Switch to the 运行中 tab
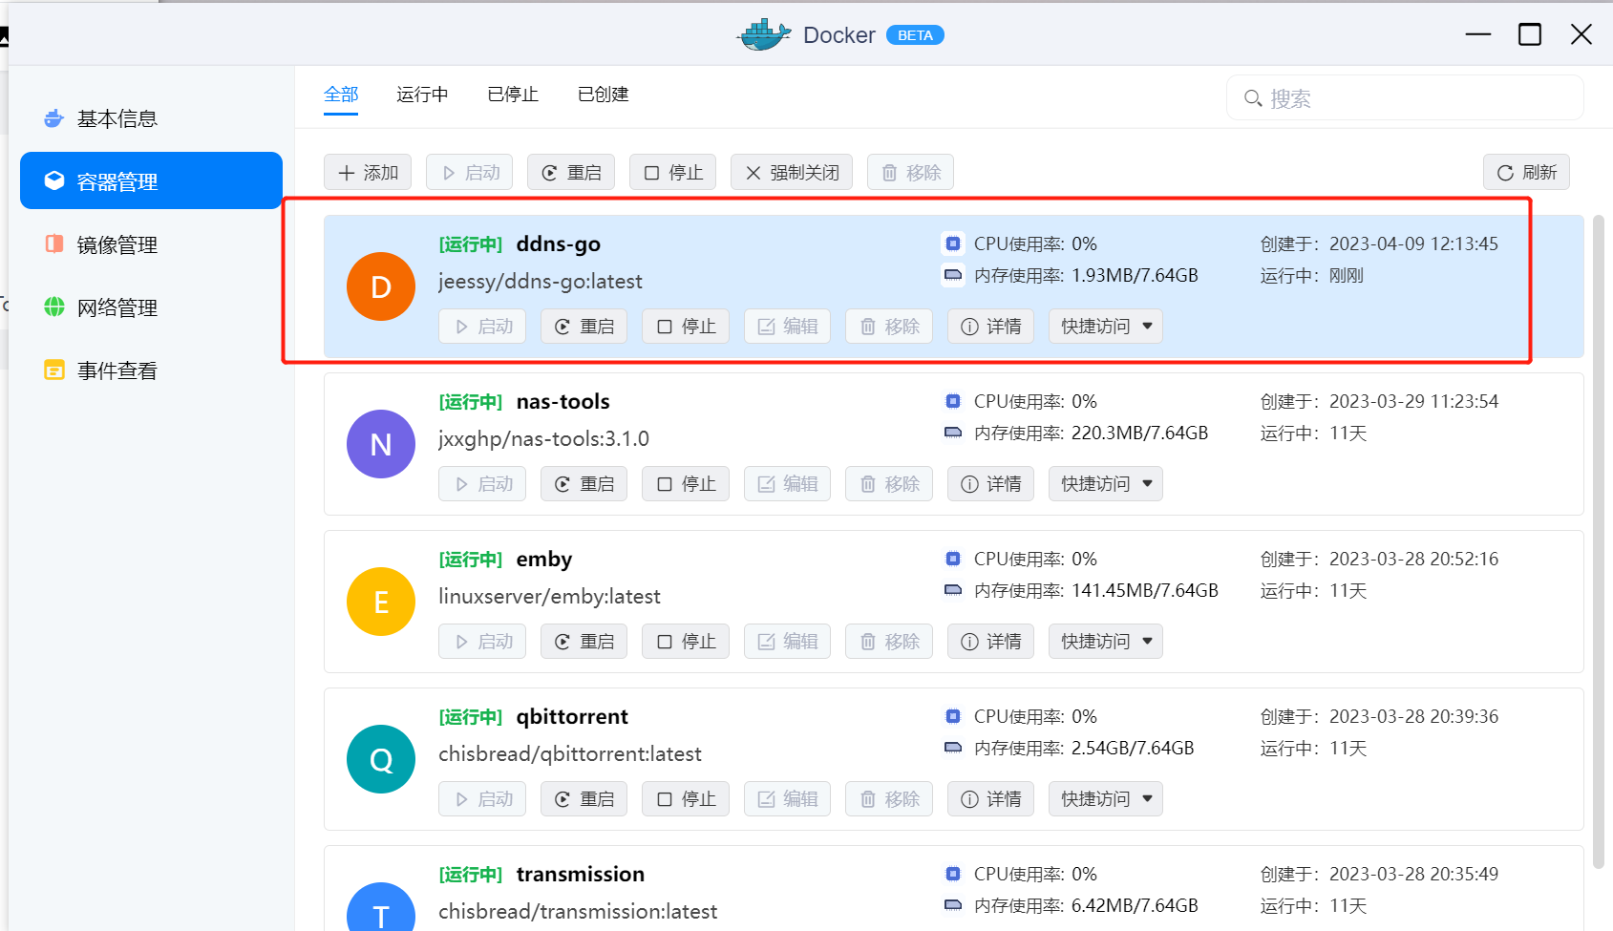Screen dimensions: 1613x931 coord(422,95)
